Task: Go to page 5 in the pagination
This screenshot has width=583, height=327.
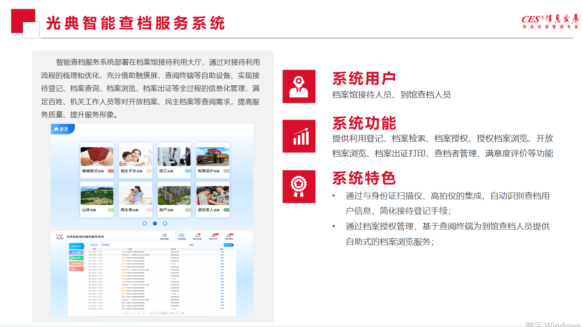Action: (x=143, y=312)
